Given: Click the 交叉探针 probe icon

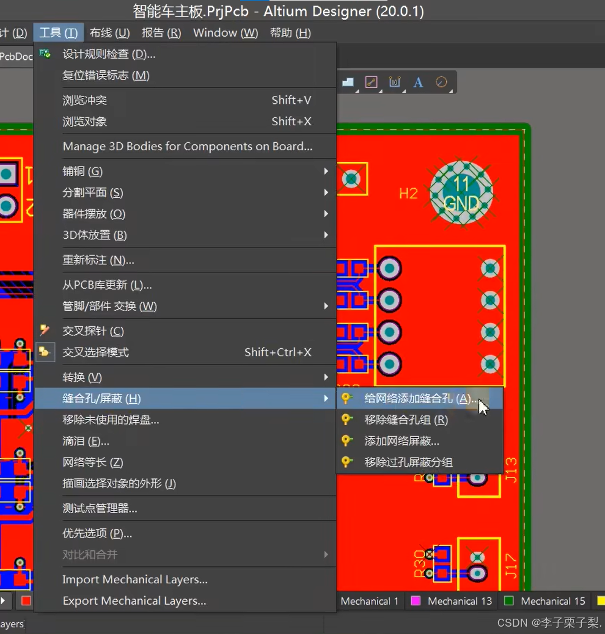Looking at the screenshot, I should click(45, 331).
